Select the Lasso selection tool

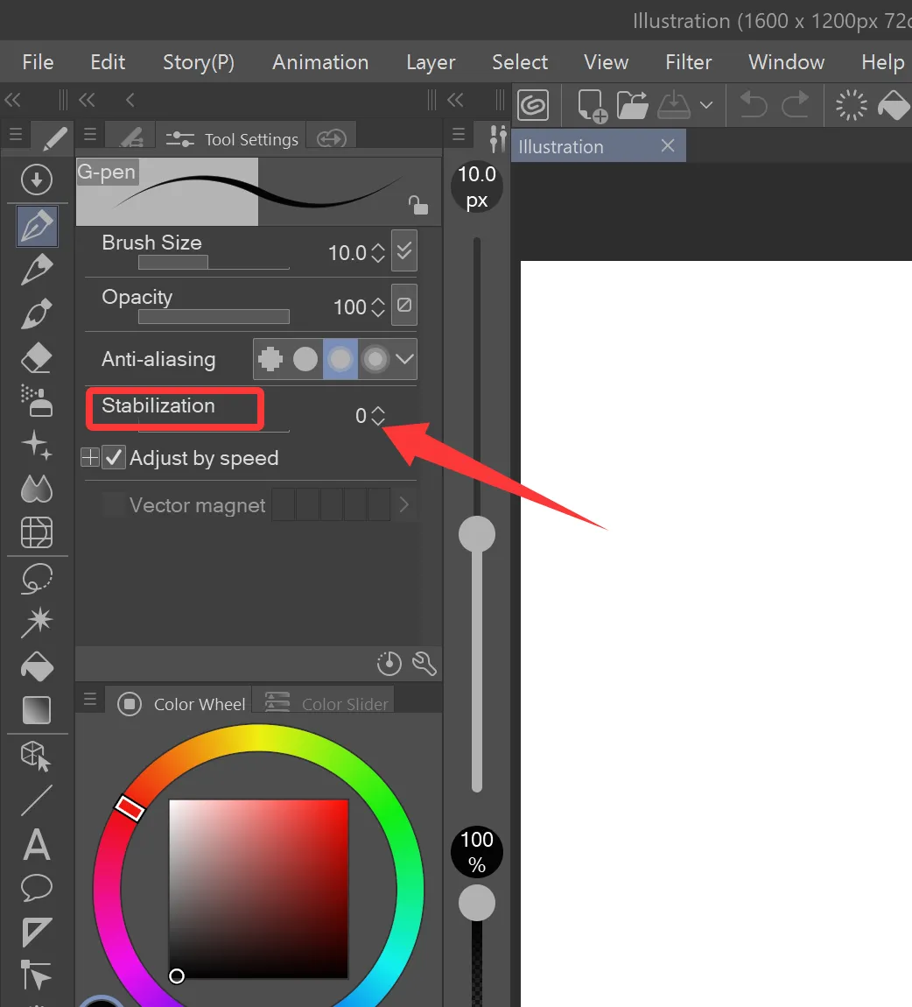pyautogui.click(x=37, y=579)
